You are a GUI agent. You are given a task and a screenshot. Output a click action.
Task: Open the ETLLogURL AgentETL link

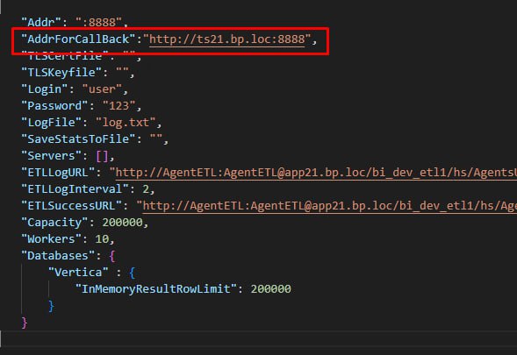coord(316,173)
